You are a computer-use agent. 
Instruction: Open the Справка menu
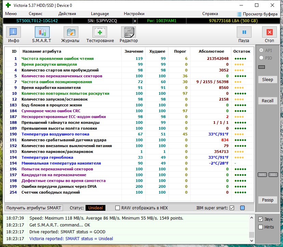pos(210,14)
